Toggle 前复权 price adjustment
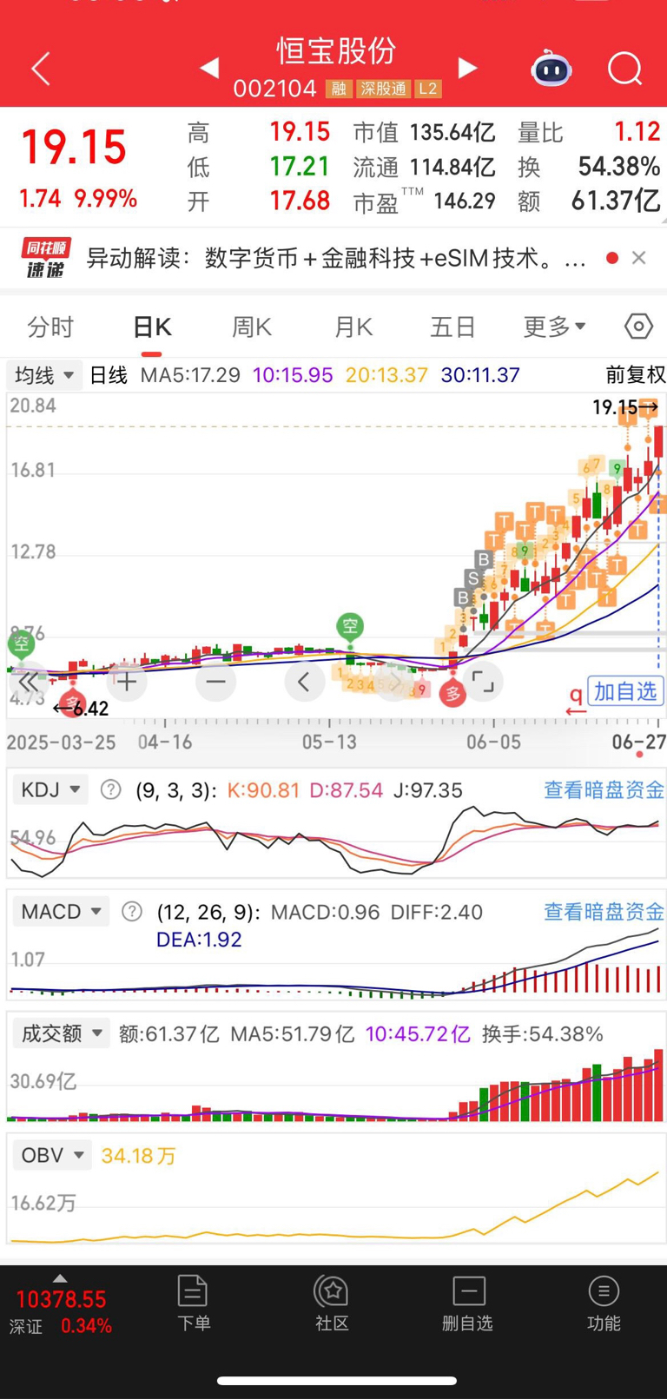 [x=635, y=375]
